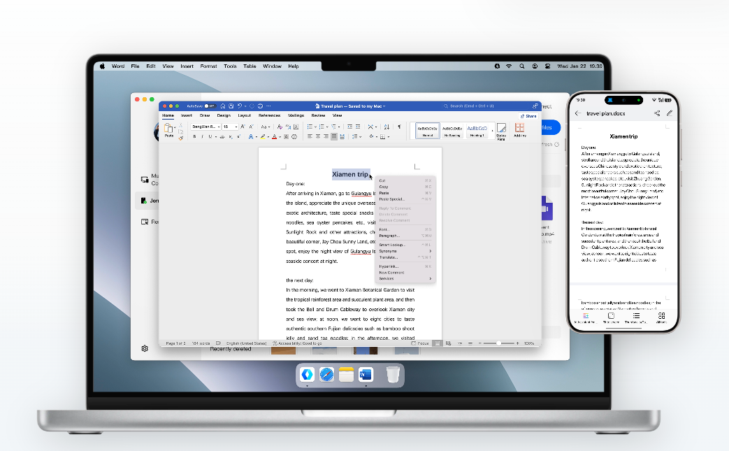
Task: Open the Styles Pane
Action: point(501,131)
